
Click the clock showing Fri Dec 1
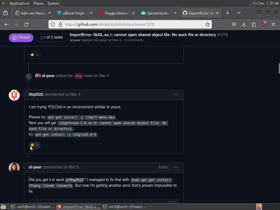pos(266,3)
